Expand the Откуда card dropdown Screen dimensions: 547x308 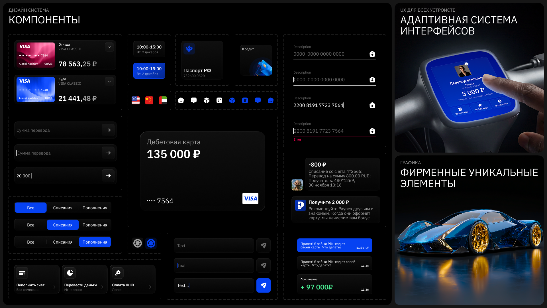coord(109,47)
